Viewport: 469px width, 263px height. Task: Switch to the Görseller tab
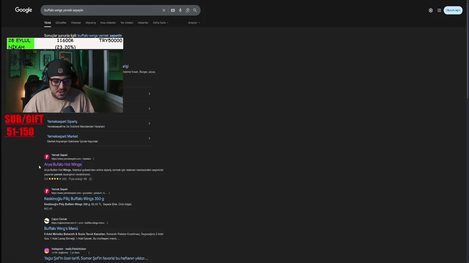pos(61,23)
